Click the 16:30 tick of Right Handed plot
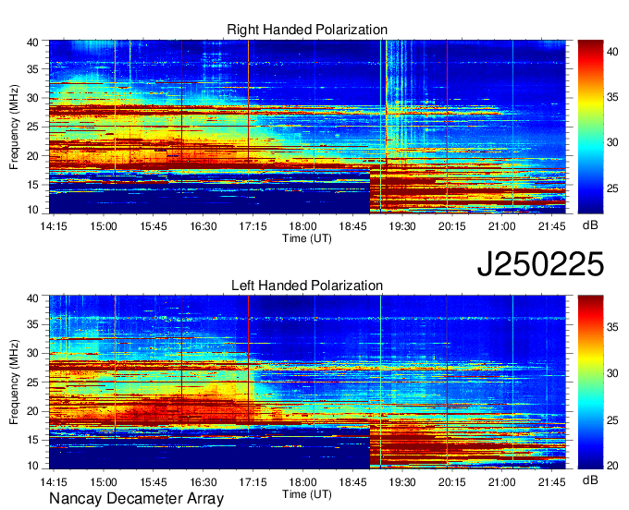The width and height of the screenshot is (629, 510). [203, 226]
